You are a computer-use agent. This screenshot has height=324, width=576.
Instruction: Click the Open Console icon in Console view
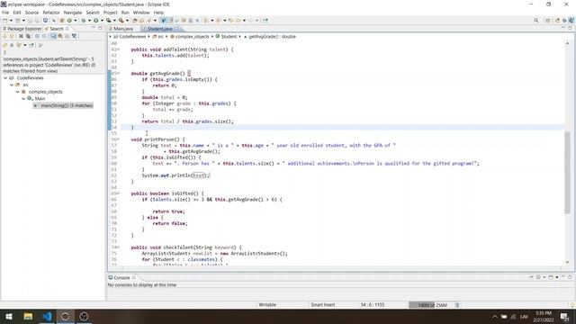click(x=551, y=277)
